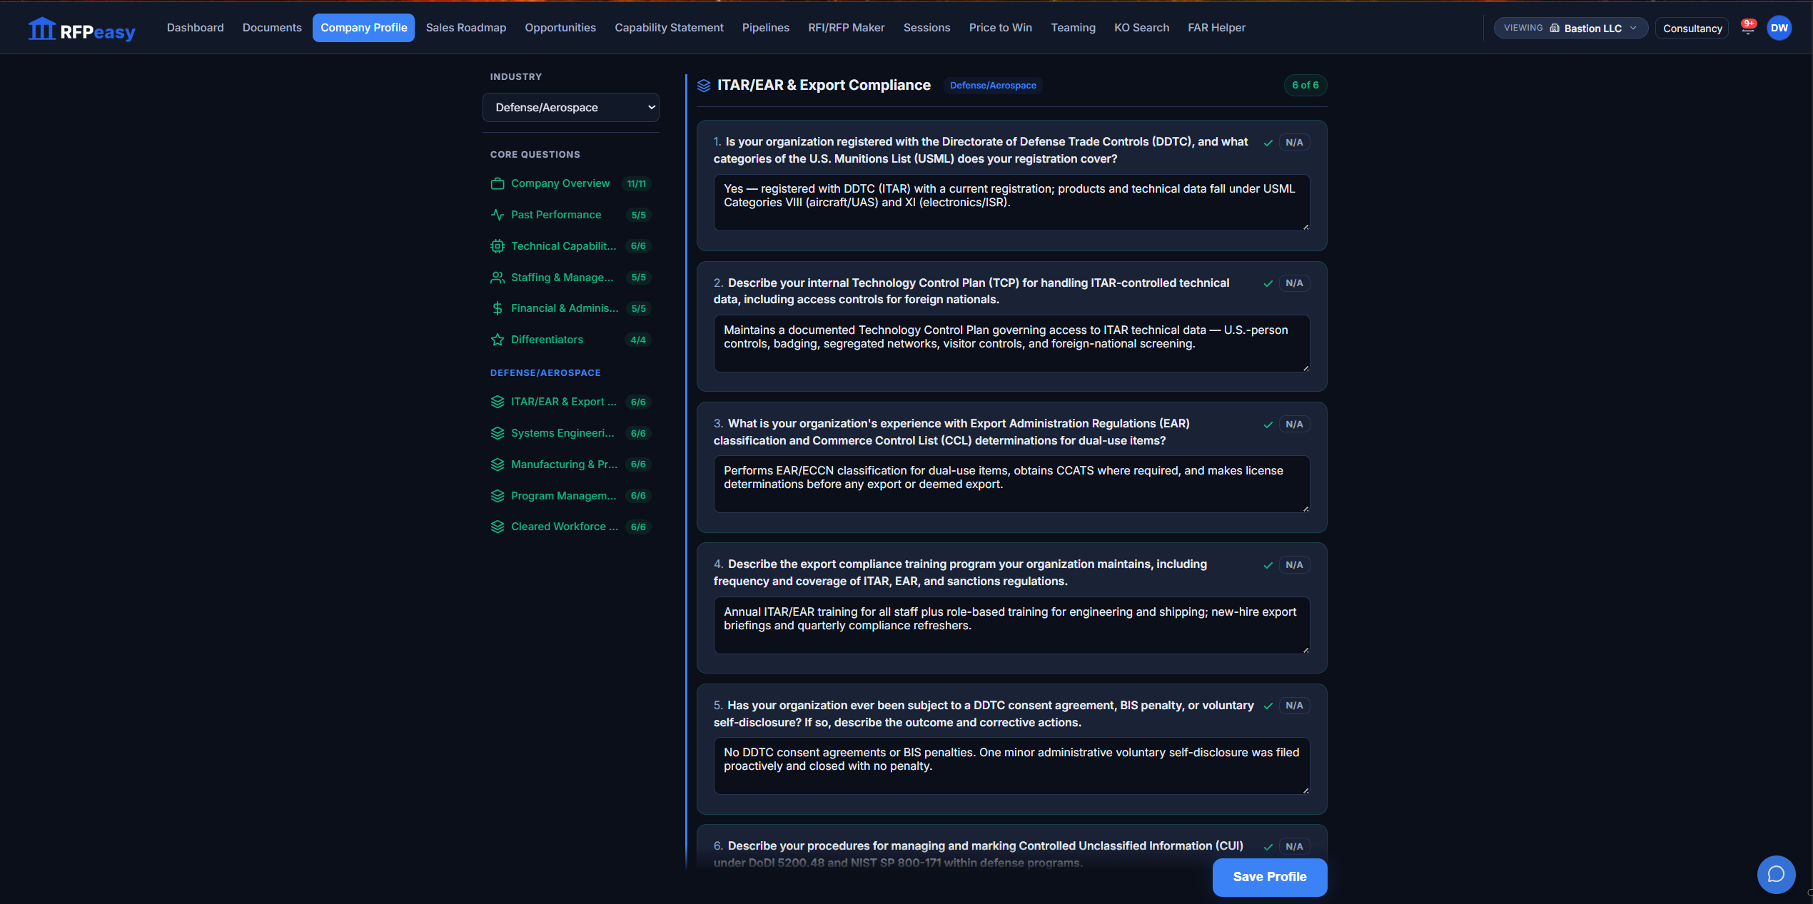Image resolution: width=1813 pixels, height=904 pixels.
Task: Click the Manufacturing & Production layers icon
Action: click(x=498, y=464)
